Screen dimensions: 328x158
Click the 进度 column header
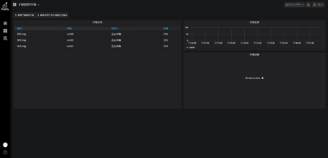166,28
